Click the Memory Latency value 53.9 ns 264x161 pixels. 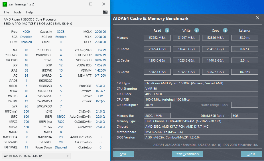tap(245, 38)
